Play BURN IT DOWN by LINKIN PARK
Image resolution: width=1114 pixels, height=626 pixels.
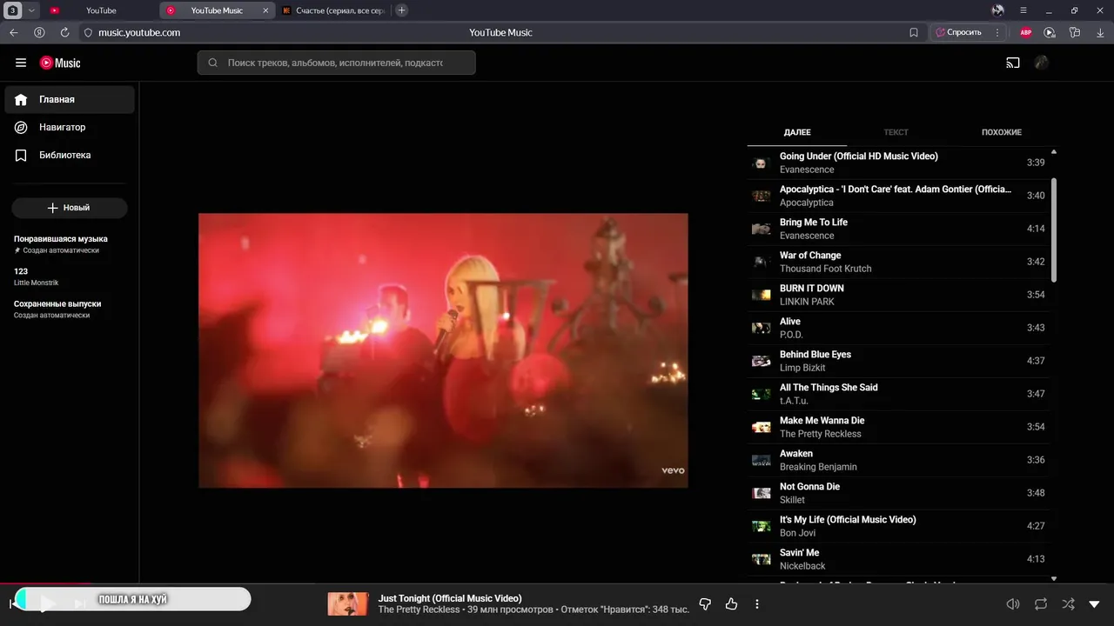(x=899, y=295)
